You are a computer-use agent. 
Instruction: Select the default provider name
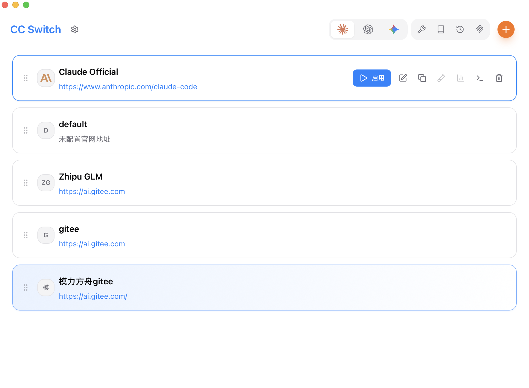pyautogui.click(x=73, y=124)
